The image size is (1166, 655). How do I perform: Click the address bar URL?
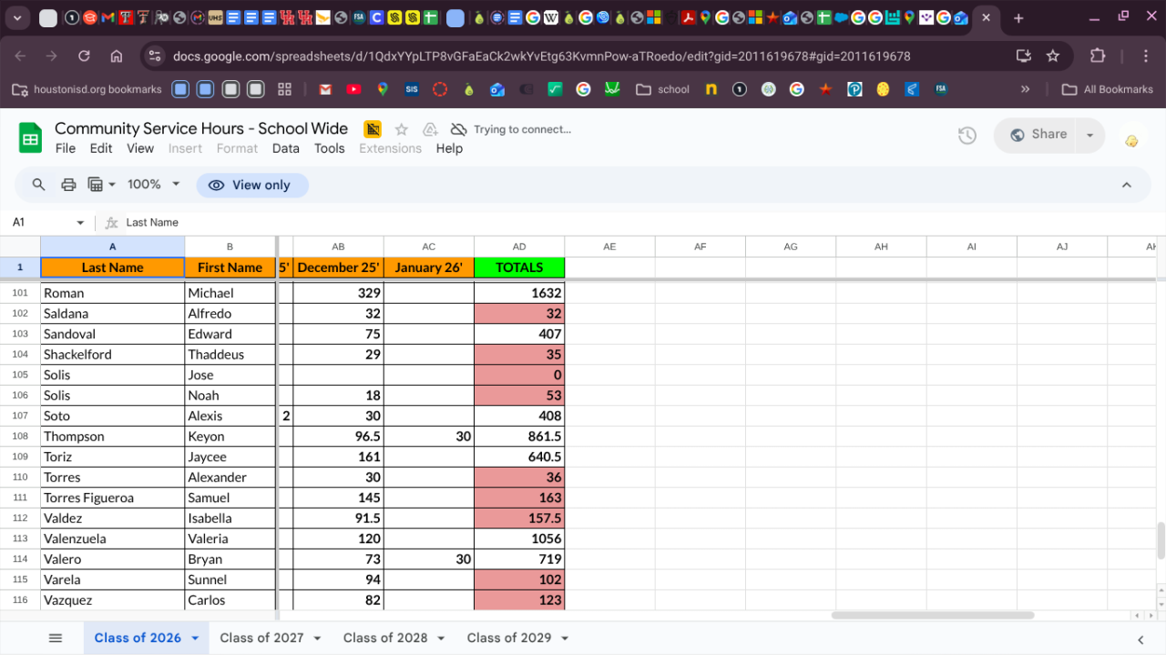541,55
